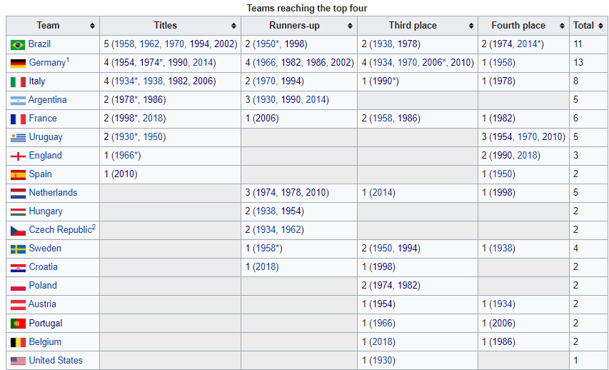Open Portugal's 2006 fourth place link
This screenshot has width=609, height=370.
click(502, 323)
